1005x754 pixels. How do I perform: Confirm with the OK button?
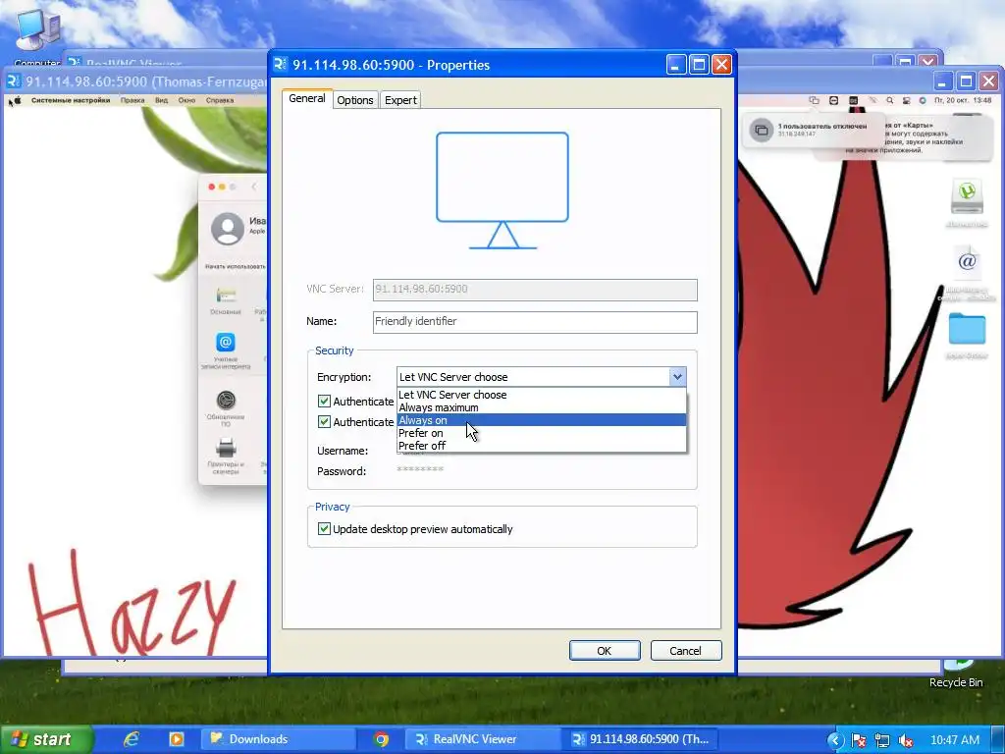click(605, 651)
